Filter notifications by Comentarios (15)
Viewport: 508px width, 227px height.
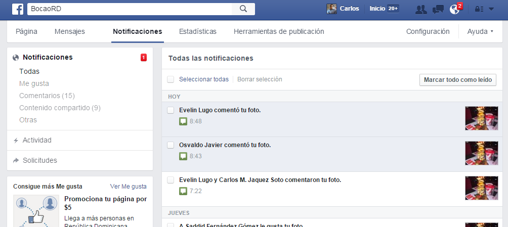point(47,96)
